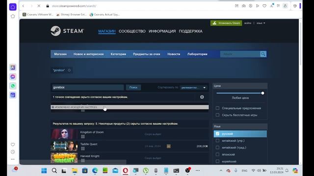Viewport: 314px width, 176px height.
Task: Open the ИНФОРМАЦИЯ top menu
Action: point(162,31)
